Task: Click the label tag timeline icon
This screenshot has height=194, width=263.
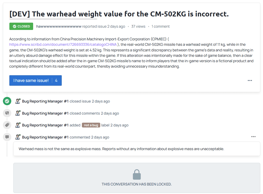Action: point(7,125)
